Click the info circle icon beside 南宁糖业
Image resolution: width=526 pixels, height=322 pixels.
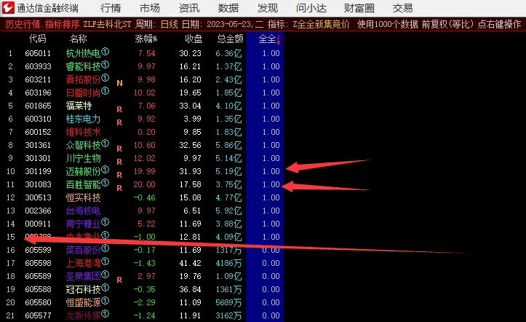(x=105, y=222)
